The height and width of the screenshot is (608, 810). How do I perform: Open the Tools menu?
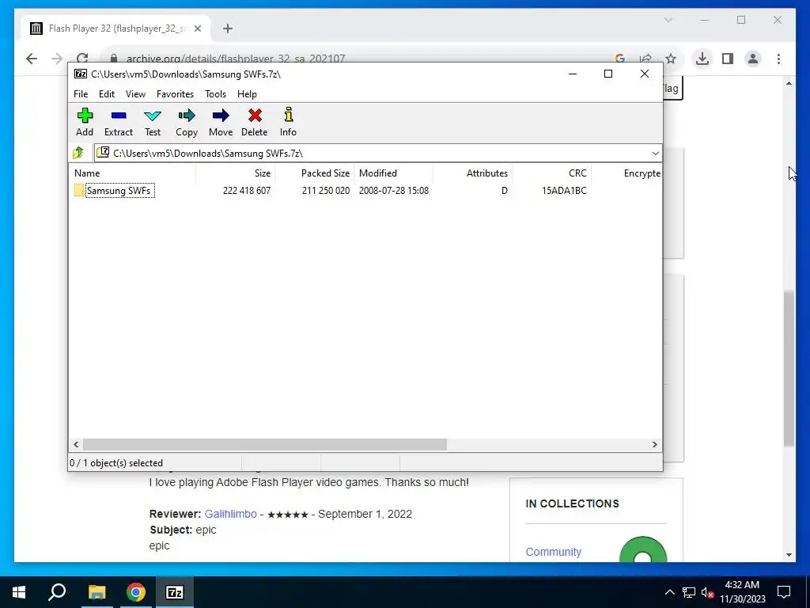(215, 94)
